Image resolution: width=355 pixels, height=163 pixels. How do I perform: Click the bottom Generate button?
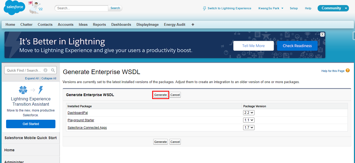tap(160, 142)
